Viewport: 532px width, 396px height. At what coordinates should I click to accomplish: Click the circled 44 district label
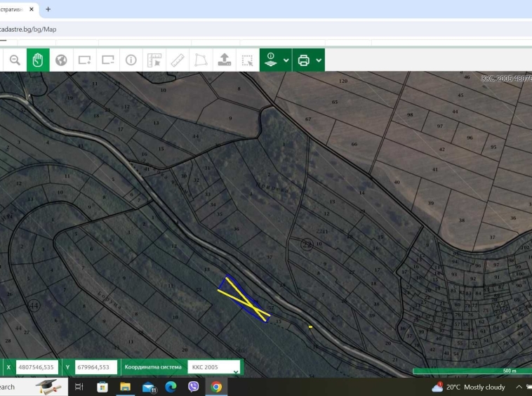[34, 305]
